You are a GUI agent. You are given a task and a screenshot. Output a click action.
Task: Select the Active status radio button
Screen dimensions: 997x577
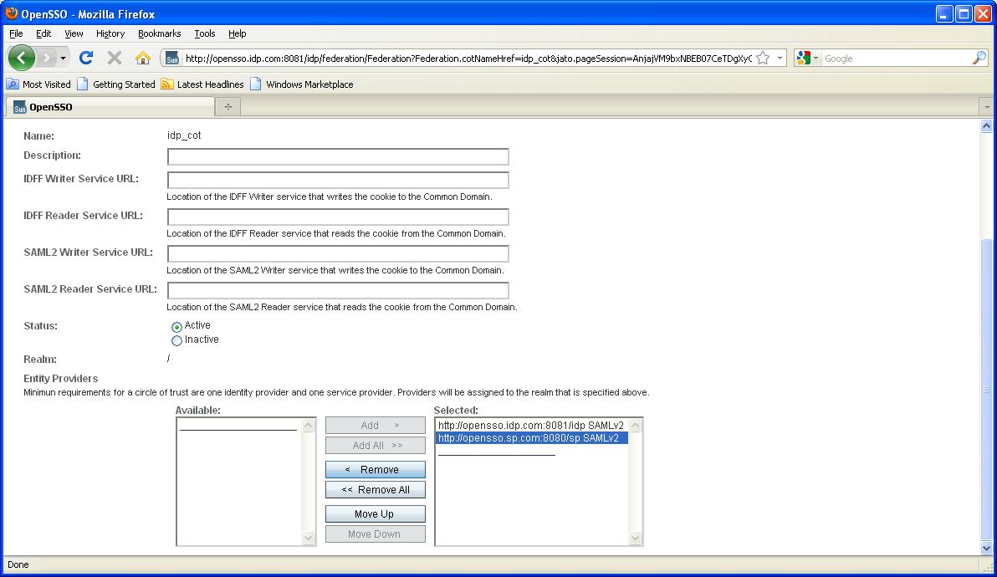(x=176, y=327)
